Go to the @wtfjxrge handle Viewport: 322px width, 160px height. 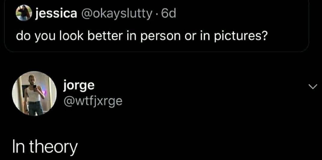tap(93, 101)
